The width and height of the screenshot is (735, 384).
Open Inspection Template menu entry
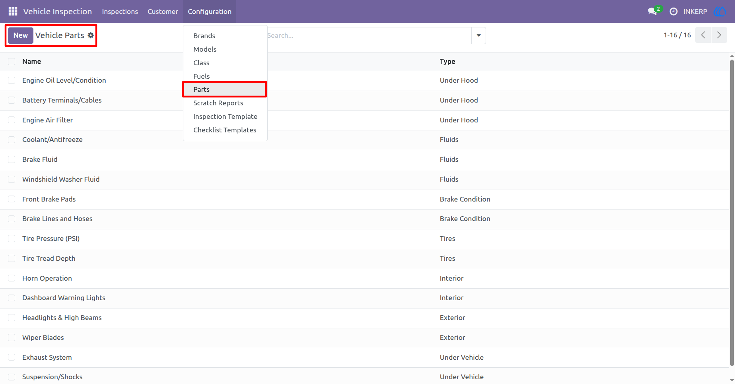(x=225, y=116)
